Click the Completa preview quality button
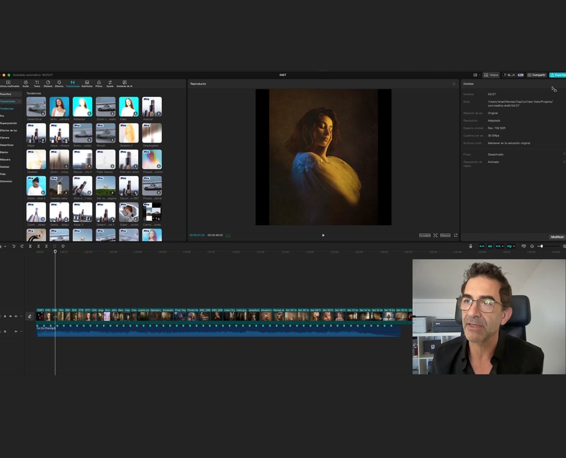 tap(424, 235)
